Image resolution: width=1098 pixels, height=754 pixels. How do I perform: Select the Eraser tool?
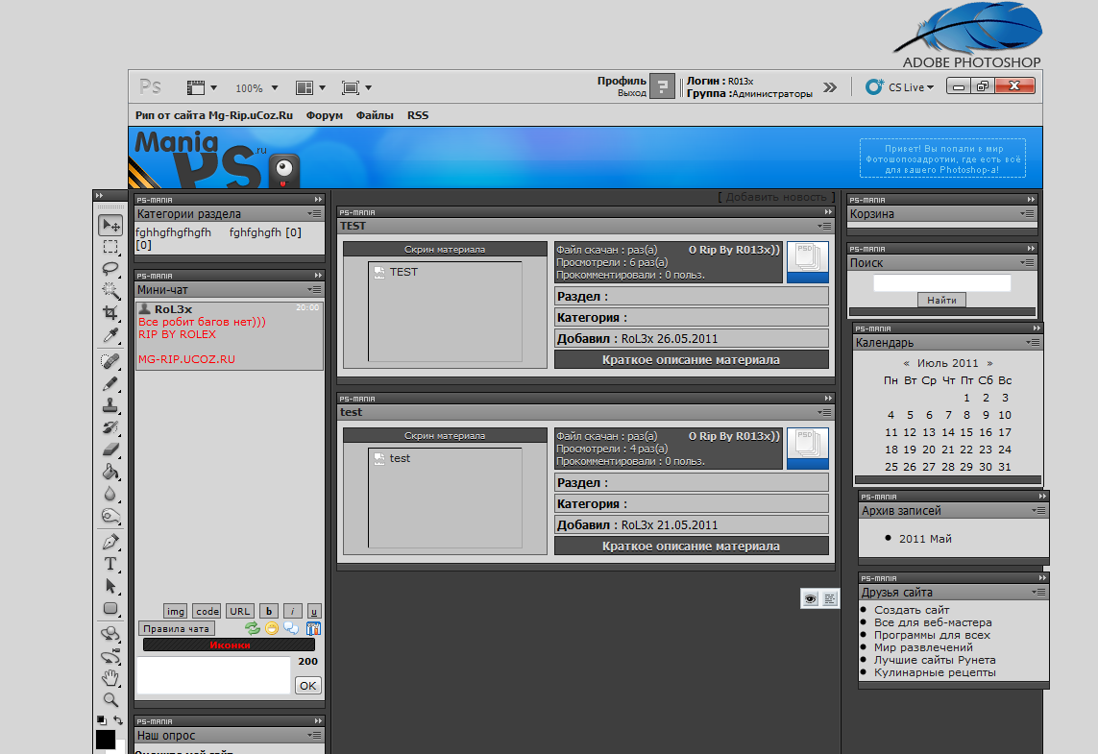coord(110,450)
